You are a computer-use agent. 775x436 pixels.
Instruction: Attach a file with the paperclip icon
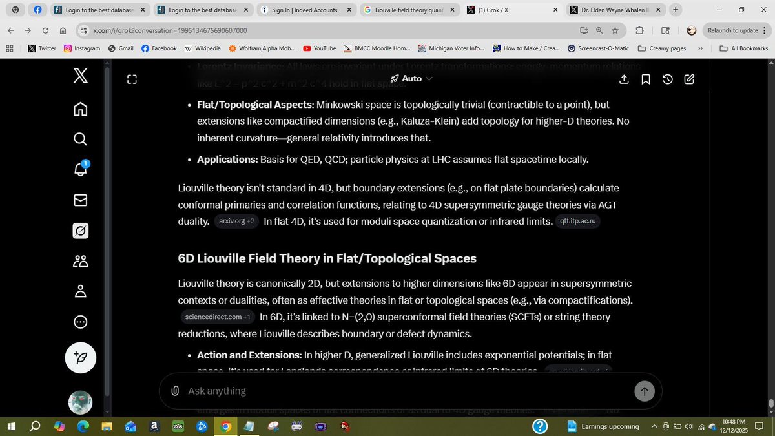pyautogui.click(x=175, y=391)
